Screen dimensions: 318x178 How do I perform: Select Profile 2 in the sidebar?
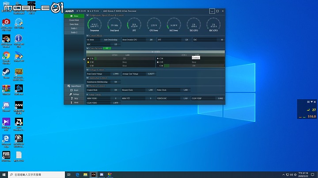pos(74,33)
